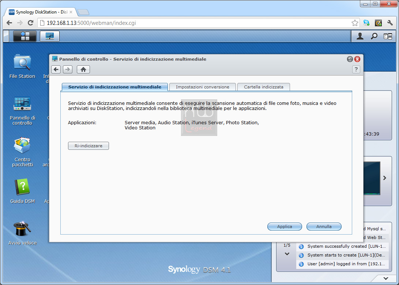399x285 pixels.
Task: Click the Applica button
Action: click(285, 227)
